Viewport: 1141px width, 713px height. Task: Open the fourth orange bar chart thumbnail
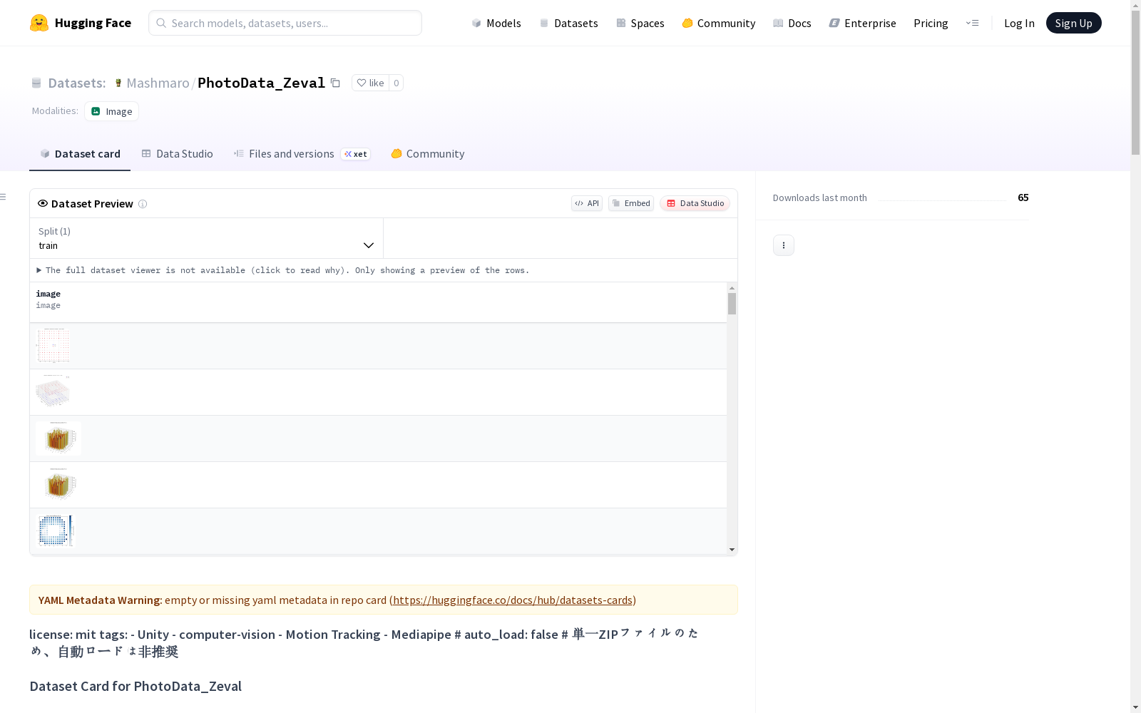pos(58,485)
